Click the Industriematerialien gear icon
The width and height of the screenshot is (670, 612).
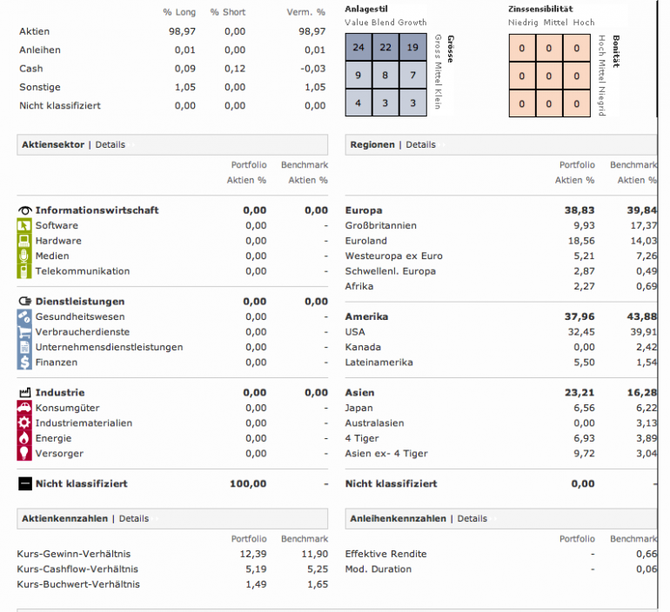pyautogui.click(x=24, y=423)
